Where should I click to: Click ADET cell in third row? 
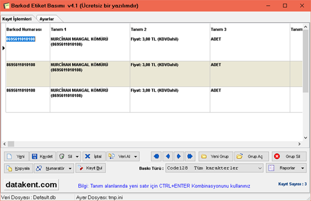click(x=250, y=99)
